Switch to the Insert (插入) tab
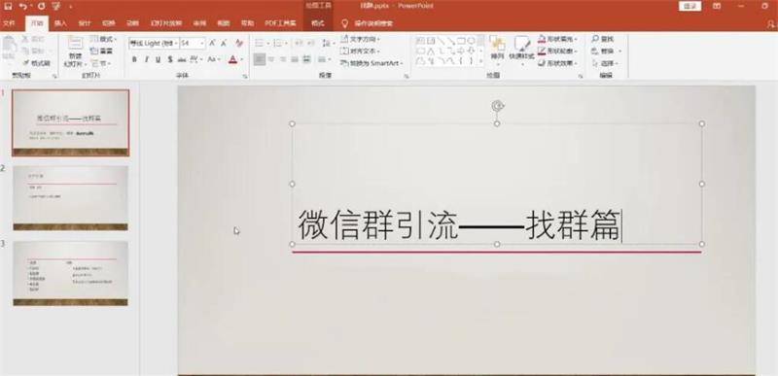The height and width of the screenshot is (376, 778). (x=60, y=23)
